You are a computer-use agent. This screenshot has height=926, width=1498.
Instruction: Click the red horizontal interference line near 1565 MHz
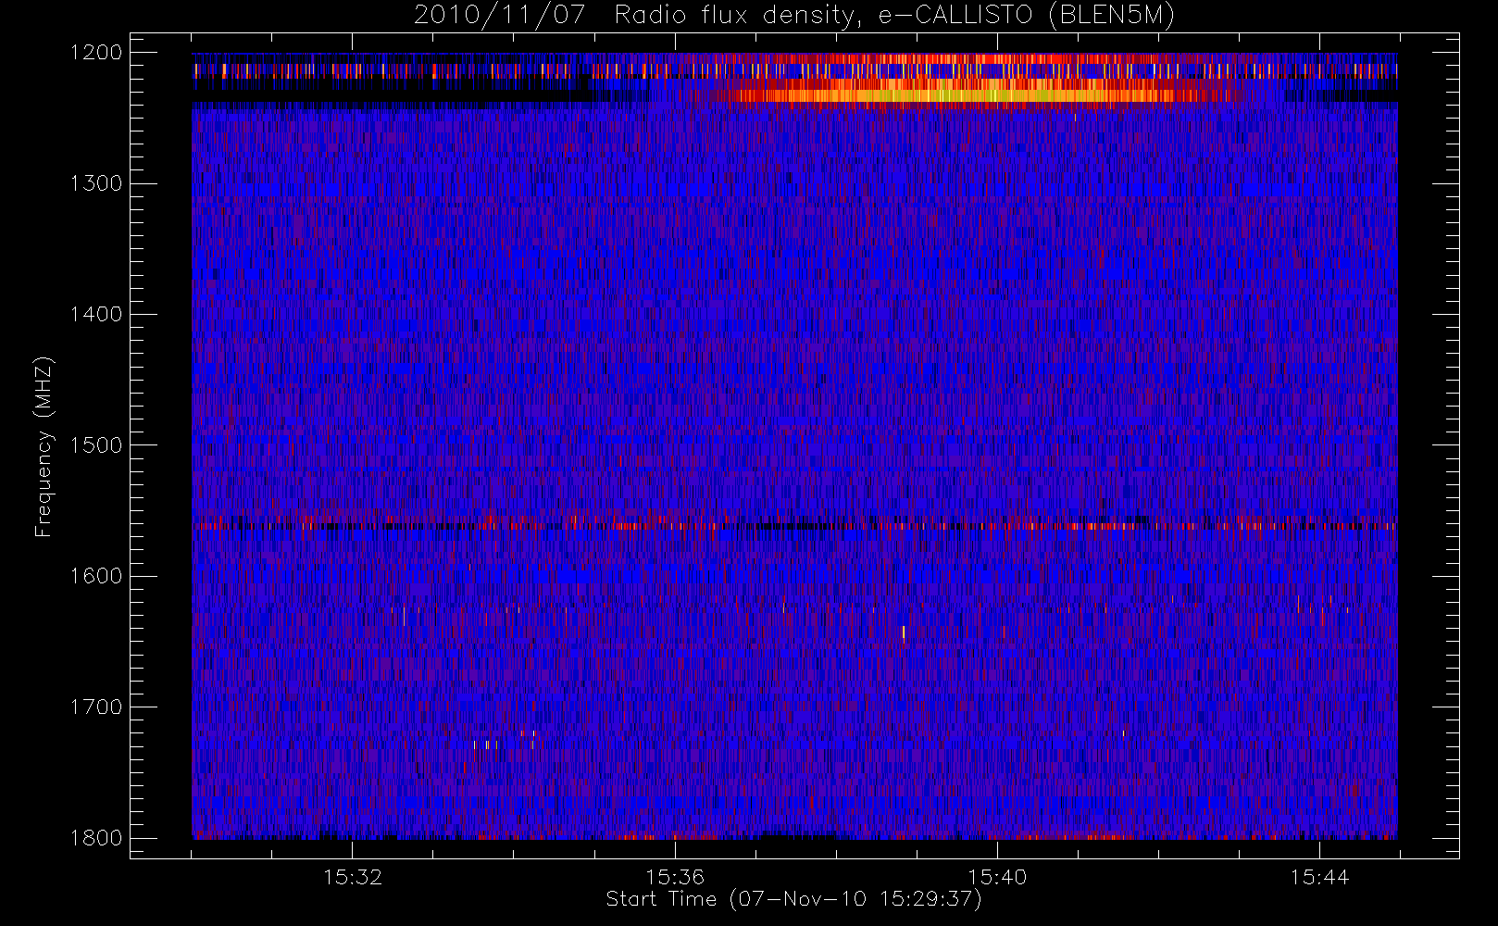click(x=794, y=526)
